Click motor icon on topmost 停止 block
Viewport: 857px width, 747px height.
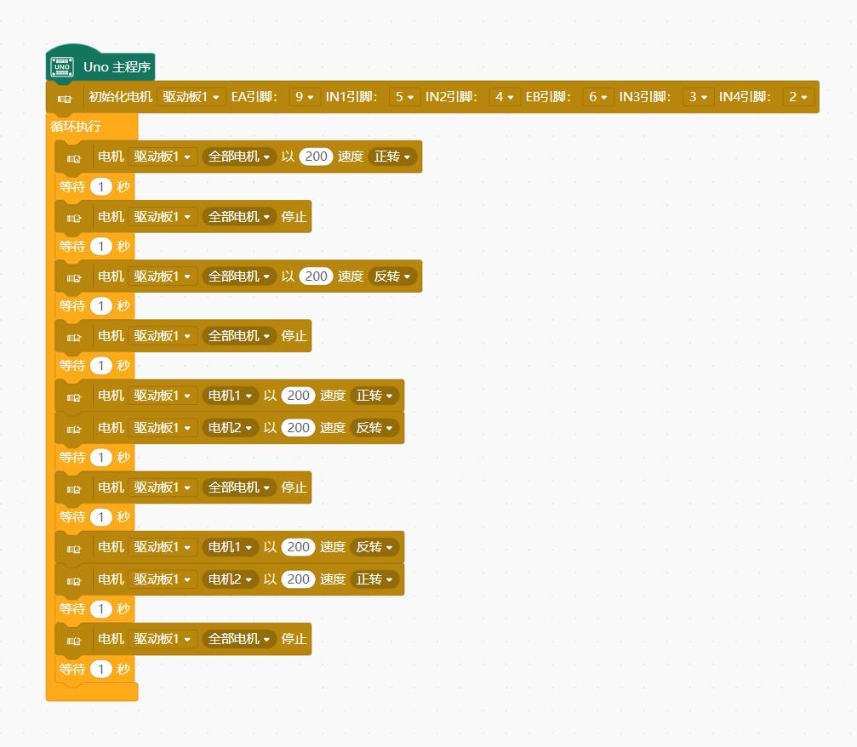click(74, 218)
